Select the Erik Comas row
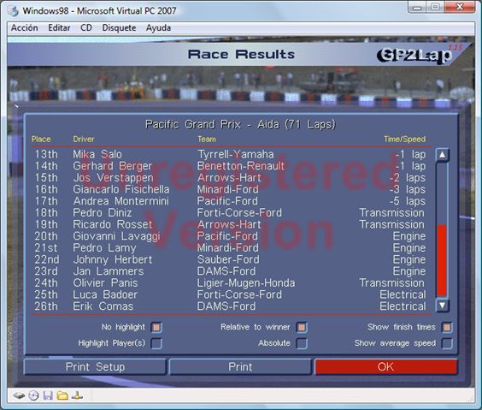This screenshot has width=482, height=410. pos(230,306)
